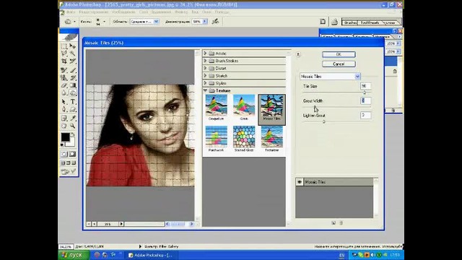Select the Hand tool

coord(64,126)
